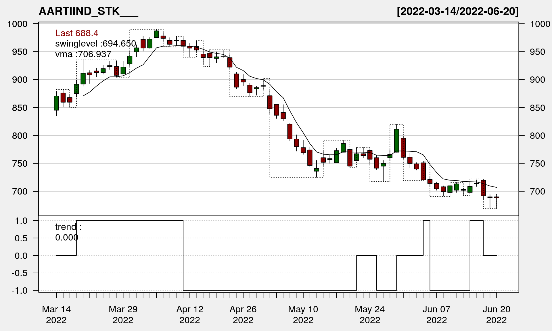The height and width of the screenshot is (331, 552).
Task: Click the vma 706.937 label
Action: 83,54
